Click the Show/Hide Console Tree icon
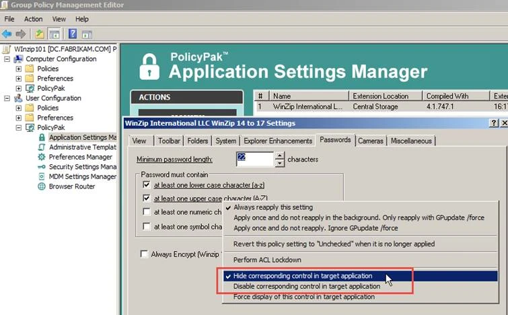The image size is (508, 315). click(x=54, y=34)
